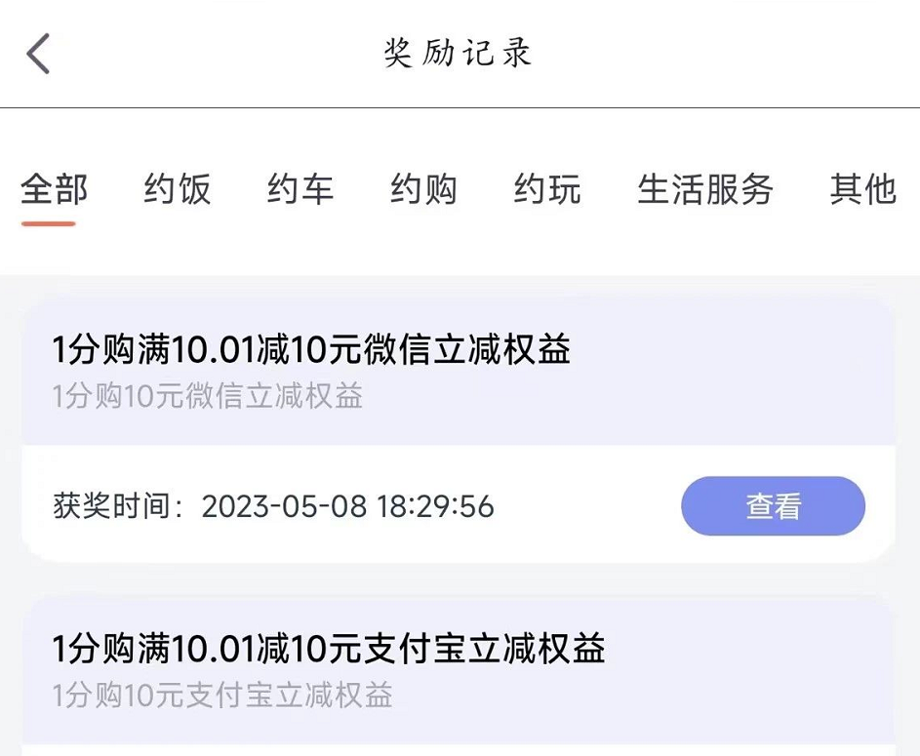Tap the back arrow icon
The height and width of the screenshot is (756, 920).
point(38,54)
